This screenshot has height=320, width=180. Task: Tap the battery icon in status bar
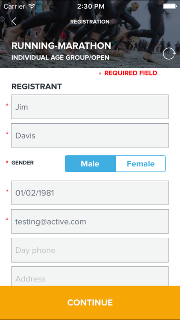[169, 6]
